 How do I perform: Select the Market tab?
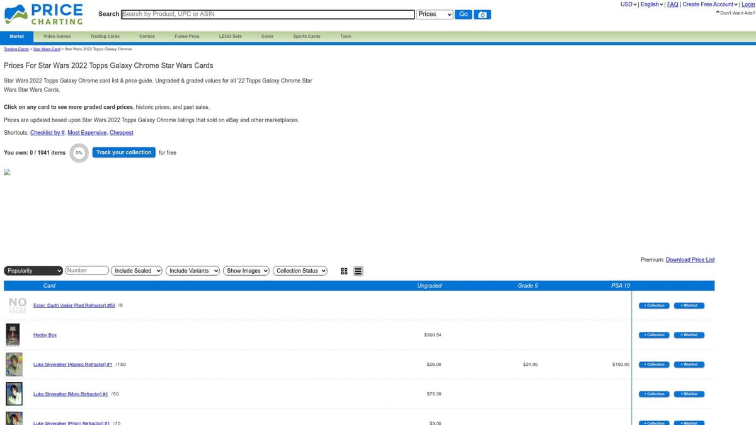pos(17,37)
